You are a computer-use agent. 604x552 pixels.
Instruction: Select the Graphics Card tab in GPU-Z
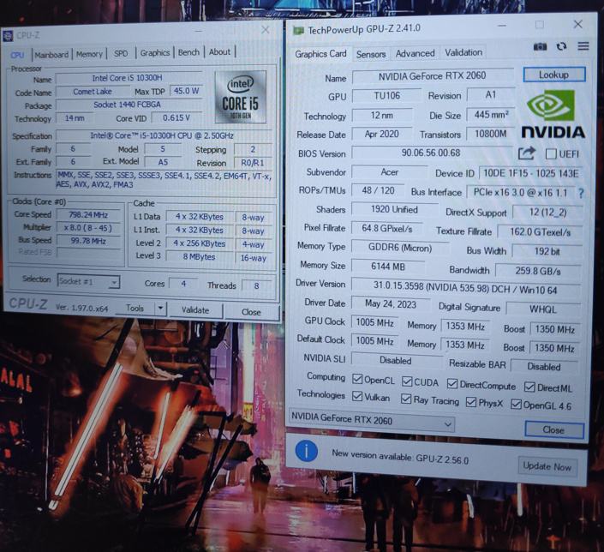(x=320, y=54)
